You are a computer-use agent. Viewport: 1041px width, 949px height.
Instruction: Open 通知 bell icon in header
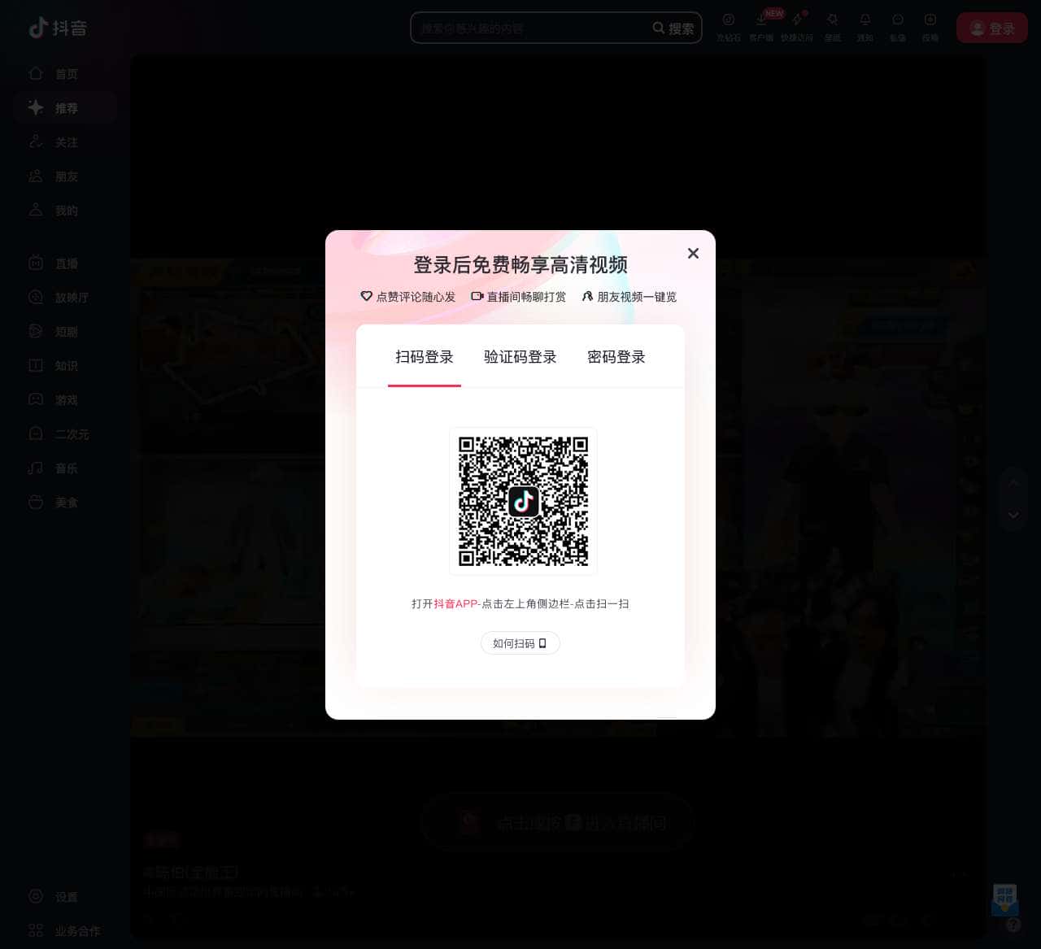pyautogui.click(x=865, y=27)
